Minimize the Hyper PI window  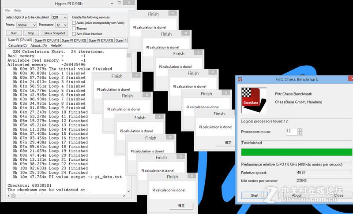112,3
